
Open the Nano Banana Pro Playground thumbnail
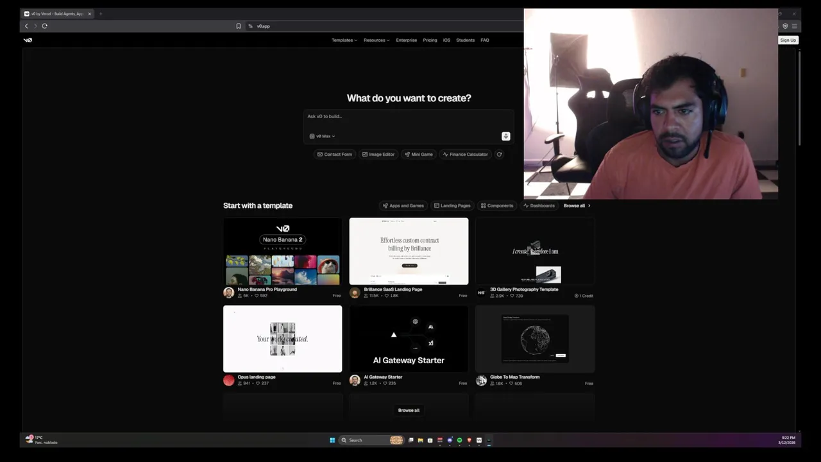tap(282, 251)
